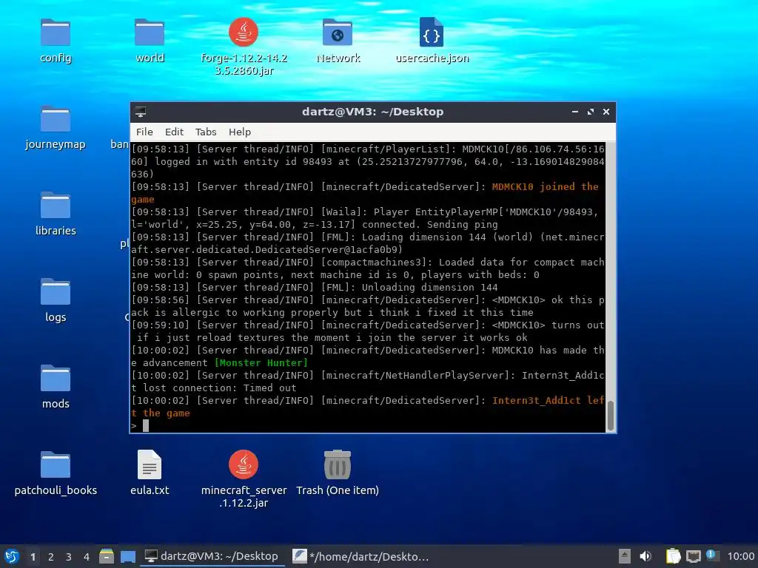Image resolution: width=758 pixels, height=568 pixels.
Task: Launch the forge-1.12.2 jar file icon
Action: (x=243, y=33)
